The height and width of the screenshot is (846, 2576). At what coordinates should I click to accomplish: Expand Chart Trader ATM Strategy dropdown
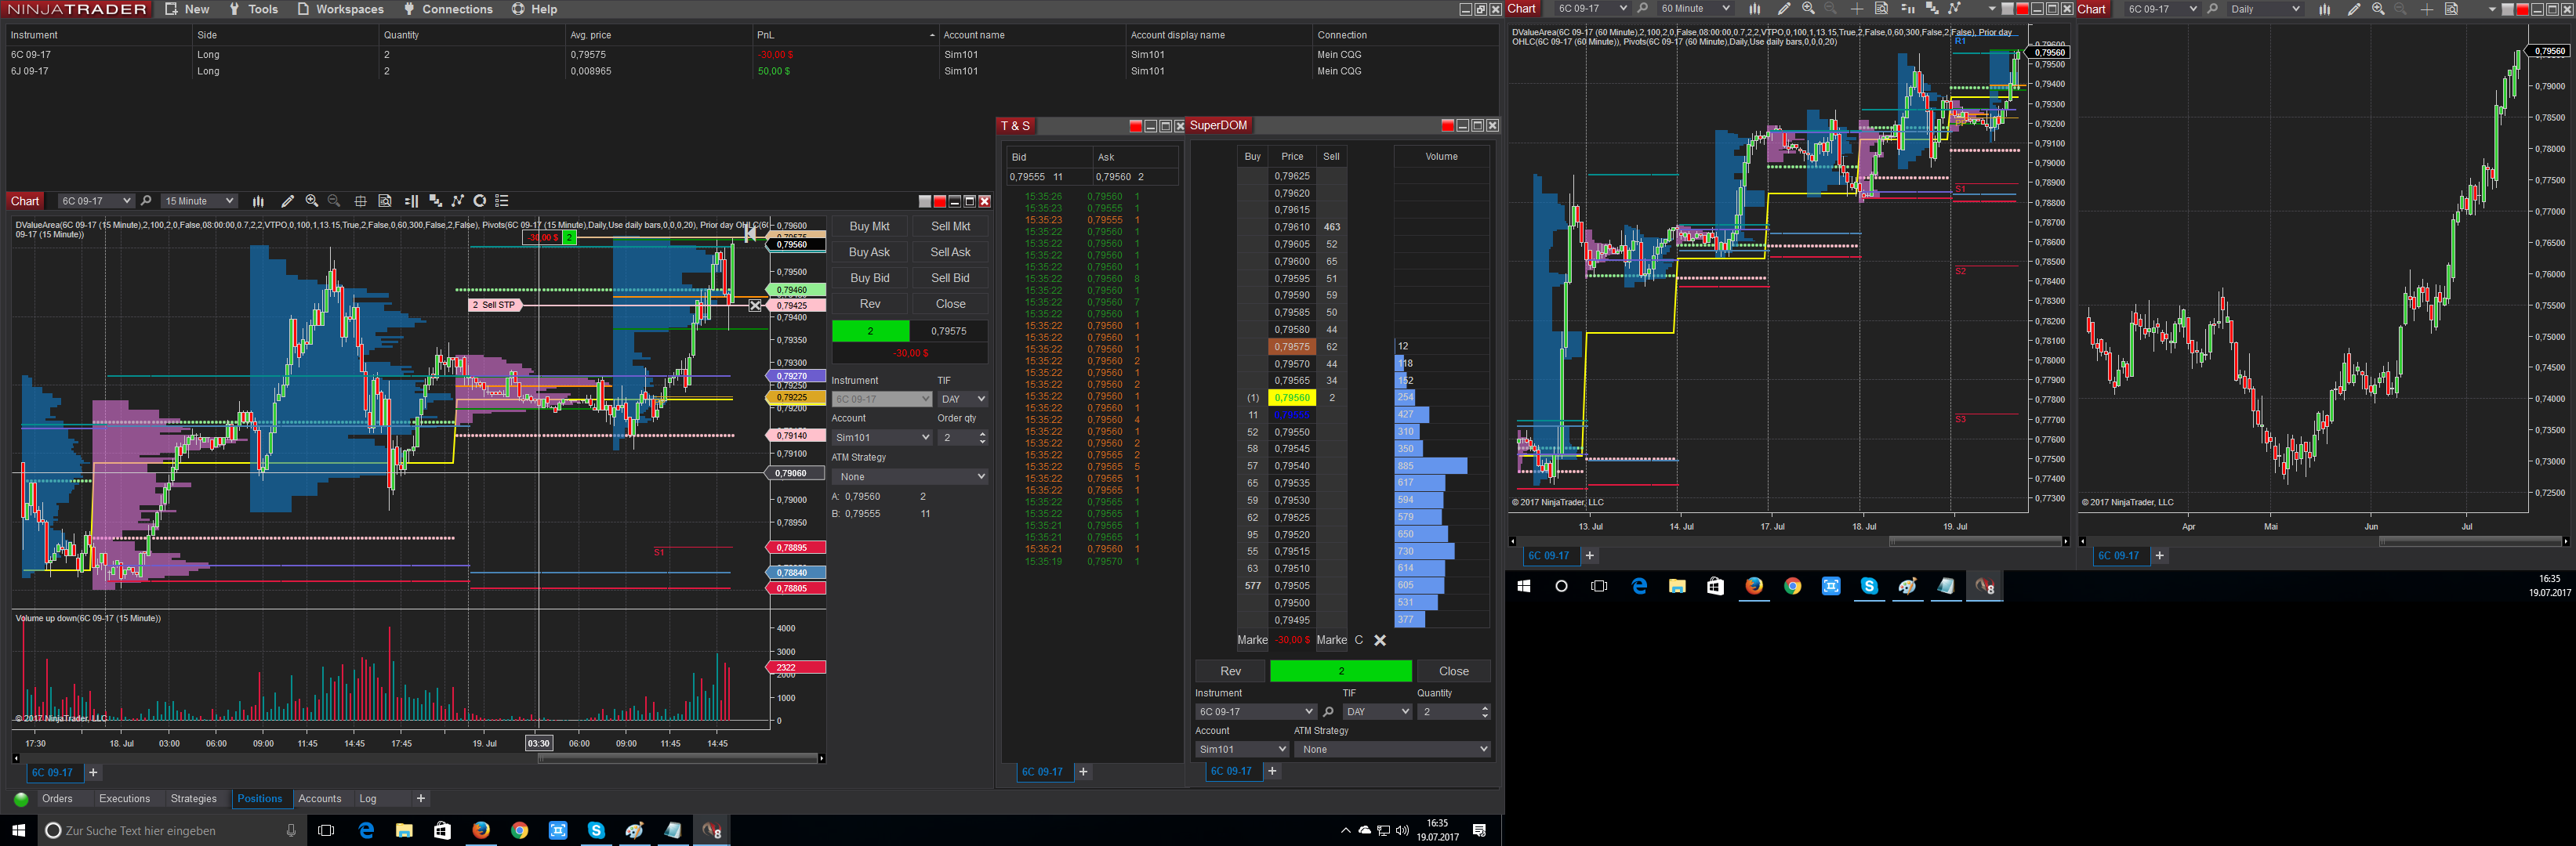pos(909,477)
